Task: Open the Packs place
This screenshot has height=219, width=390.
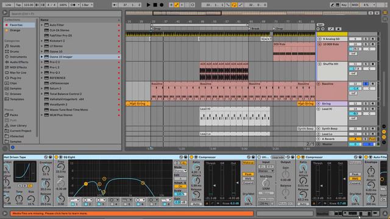Action: tap(13, 115)
